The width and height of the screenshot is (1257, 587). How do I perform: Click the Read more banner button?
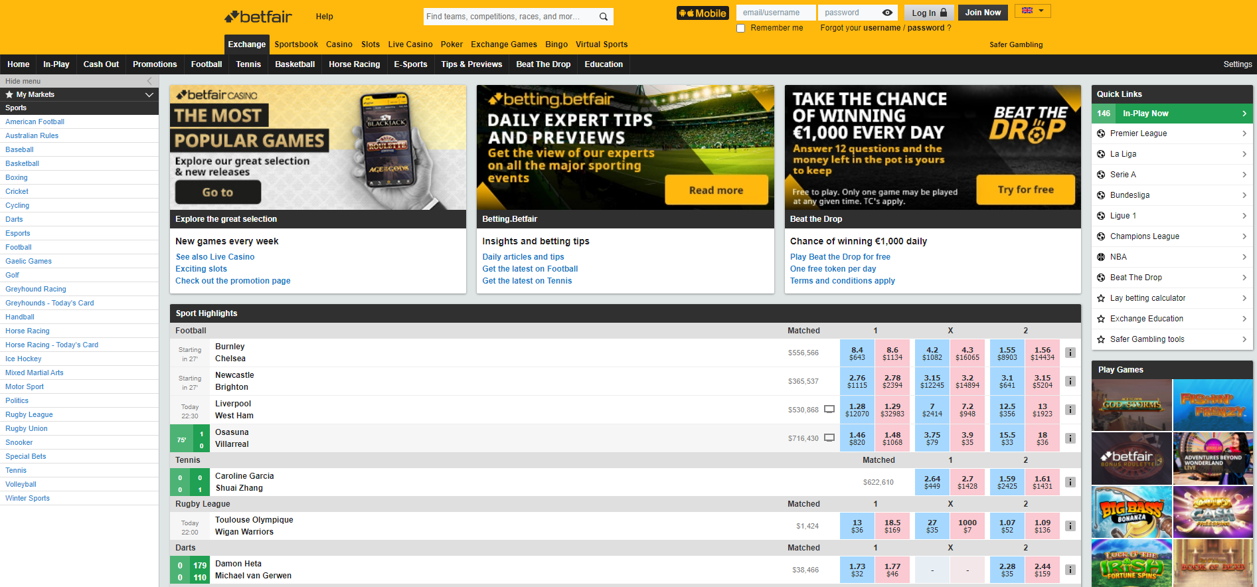716,190
